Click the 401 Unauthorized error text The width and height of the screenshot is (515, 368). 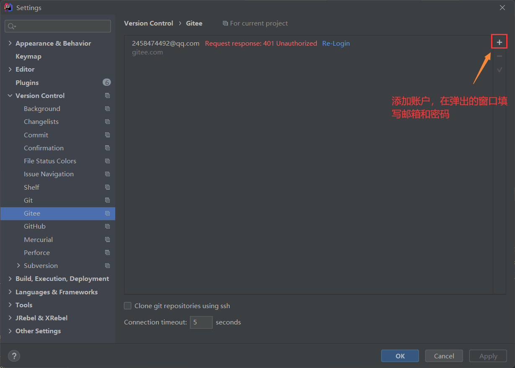coord(261,43)
